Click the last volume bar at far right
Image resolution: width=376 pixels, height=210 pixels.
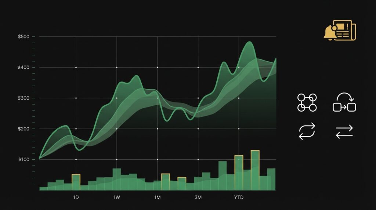(271, 179)
